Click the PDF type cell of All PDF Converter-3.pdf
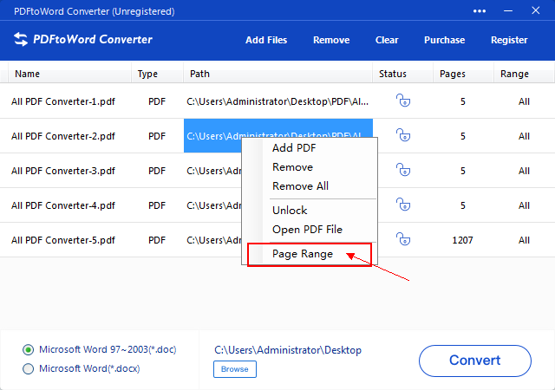Viewport: 555px width, 390px height. [x=157, y=172]
